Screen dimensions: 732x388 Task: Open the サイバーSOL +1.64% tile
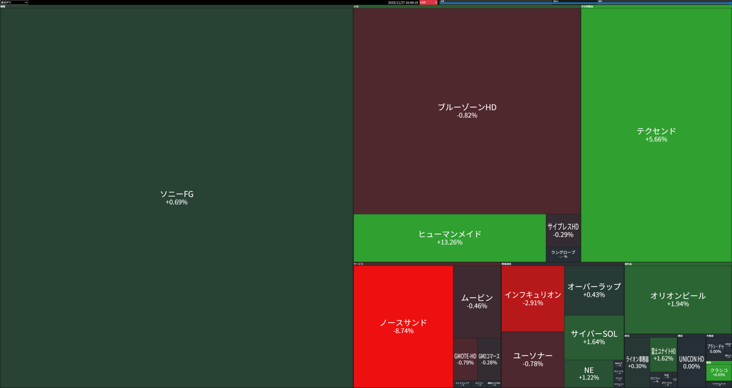(594, 337)
